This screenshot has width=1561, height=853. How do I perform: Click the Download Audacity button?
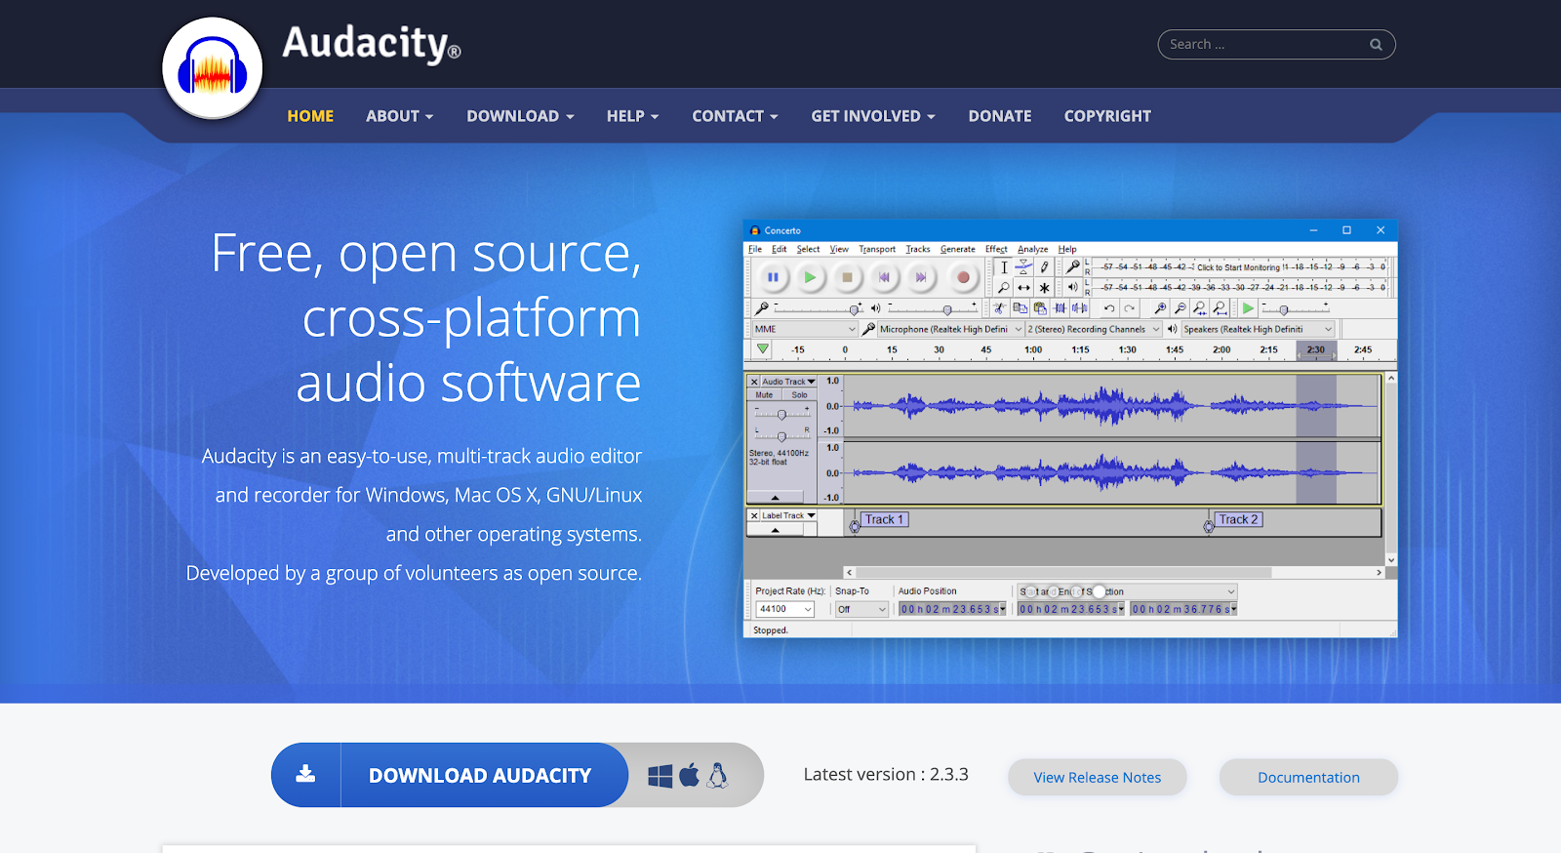tap(479, 776)
